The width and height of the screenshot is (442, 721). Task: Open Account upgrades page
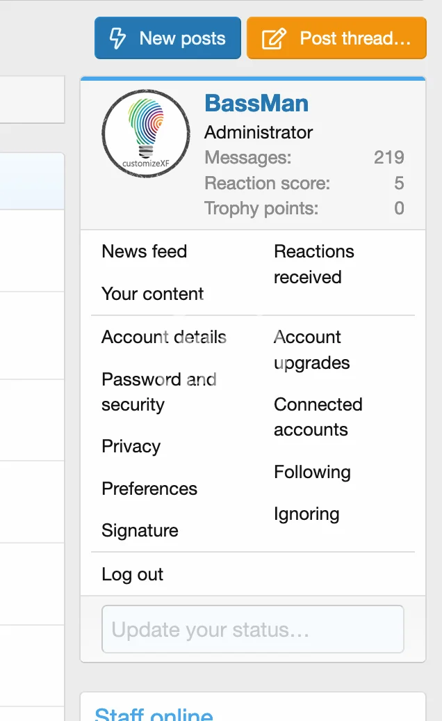tap(311, 350)
